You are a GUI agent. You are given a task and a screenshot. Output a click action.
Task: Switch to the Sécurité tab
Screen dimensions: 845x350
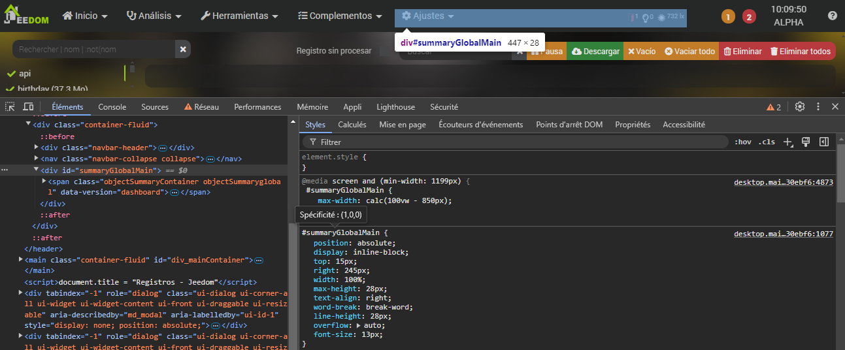(x=444, y=107)
